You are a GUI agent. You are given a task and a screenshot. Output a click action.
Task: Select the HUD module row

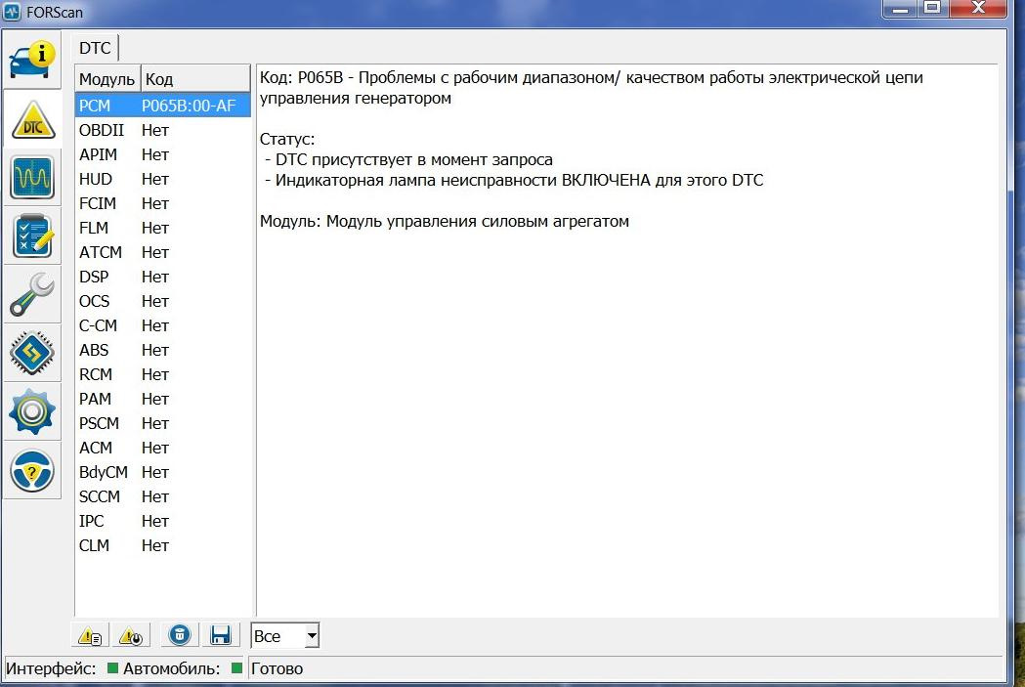click(x=163, y=179)
